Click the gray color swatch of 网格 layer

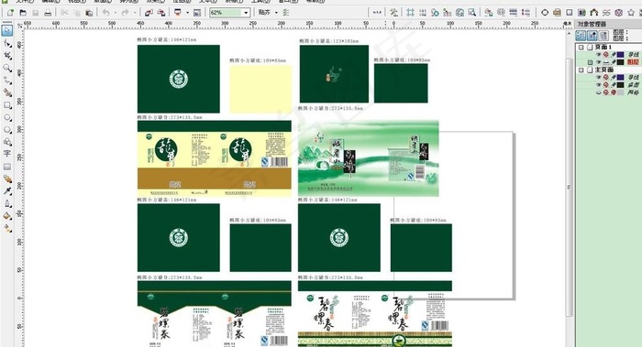coord(621,92)
